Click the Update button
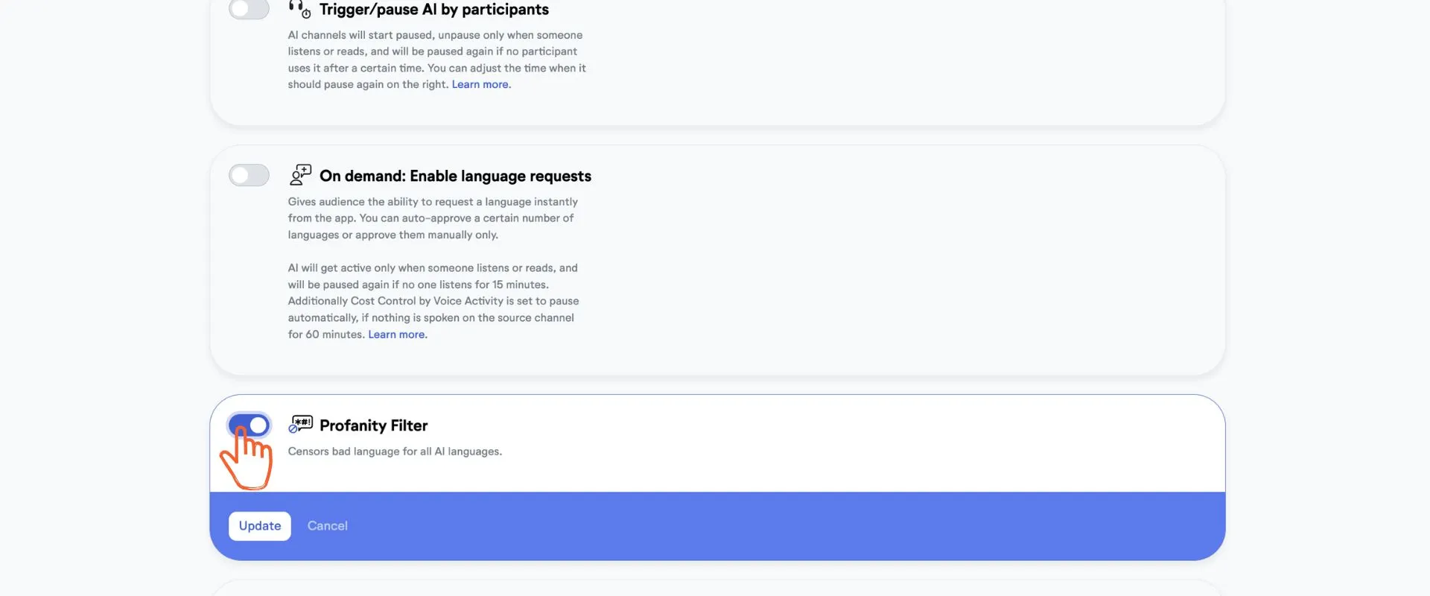Screen dimensions: 1430x596 coord(260,526)
